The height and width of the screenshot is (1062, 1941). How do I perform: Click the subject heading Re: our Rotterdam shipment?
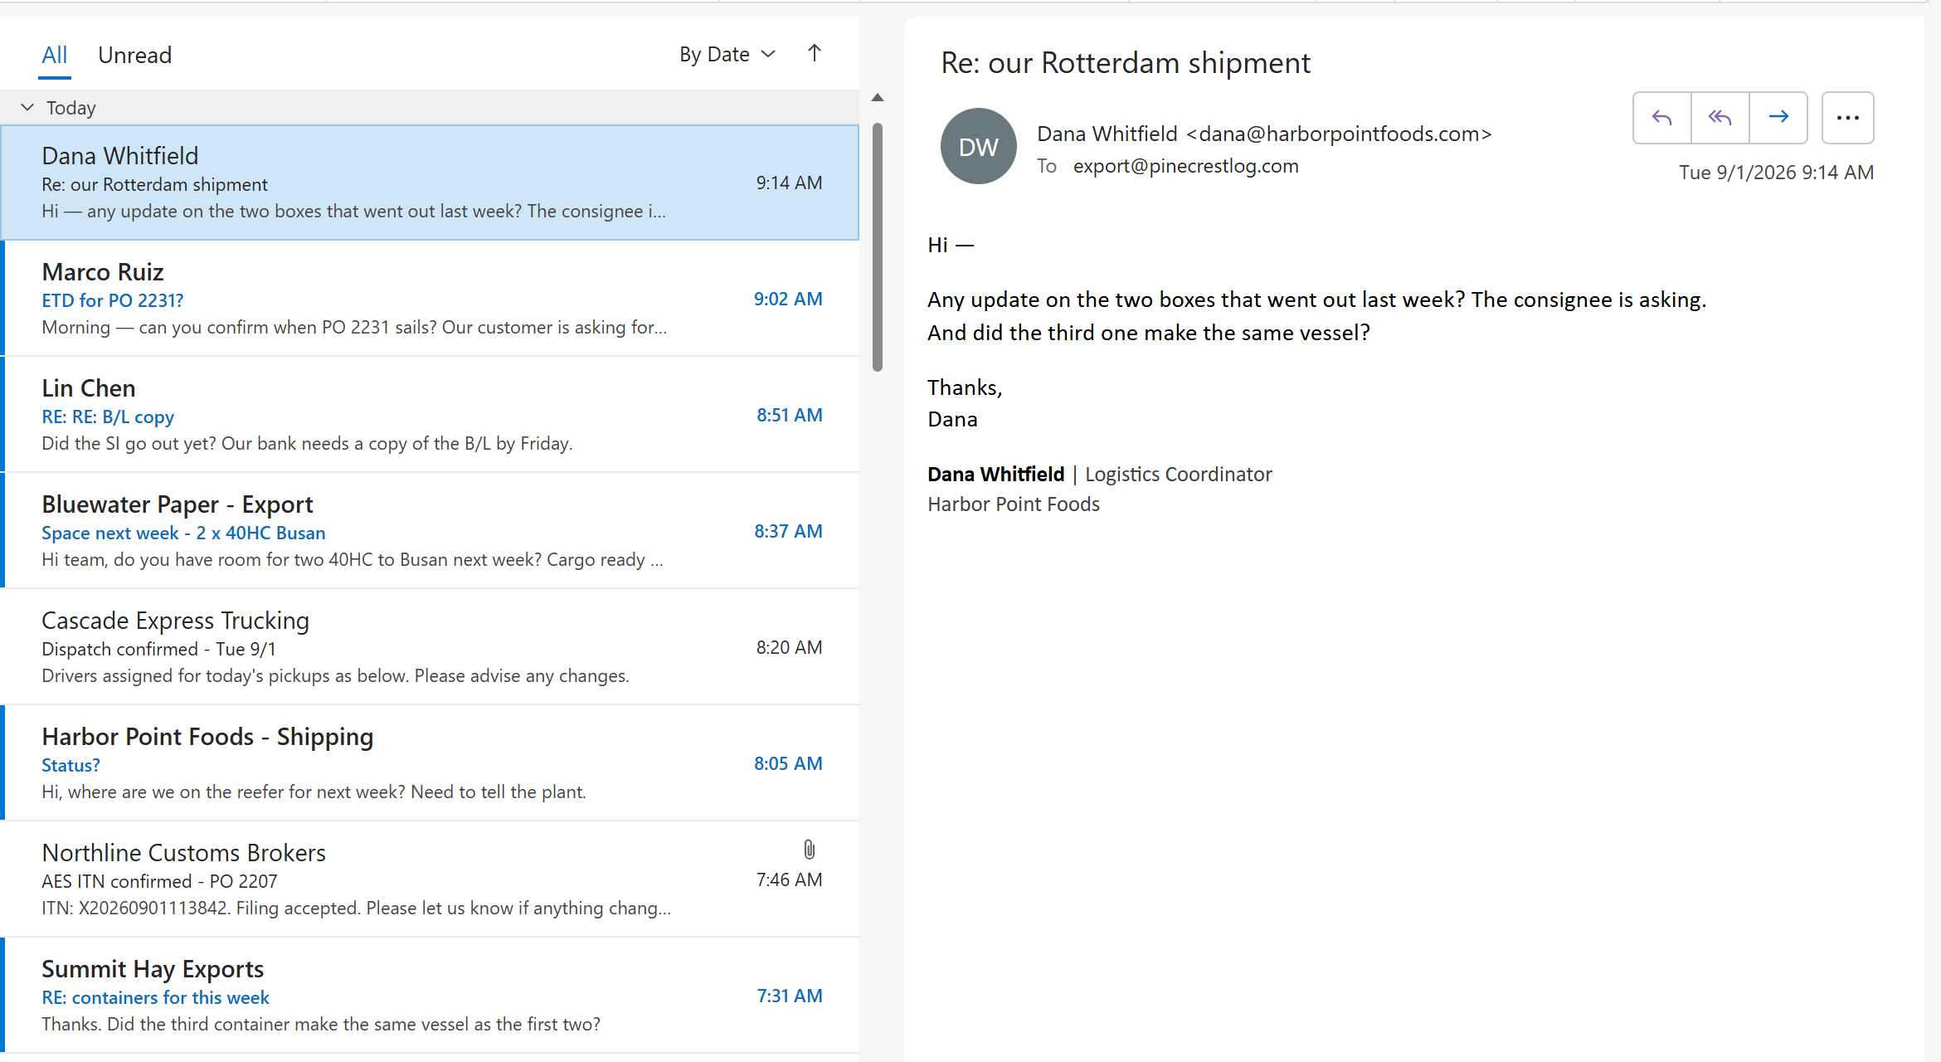tap(1126, 63)
